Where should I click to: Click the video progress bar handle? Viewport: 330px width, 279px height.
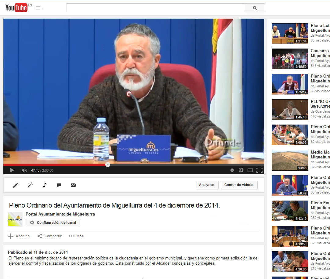pyautogui.click(x=108, y=165)
